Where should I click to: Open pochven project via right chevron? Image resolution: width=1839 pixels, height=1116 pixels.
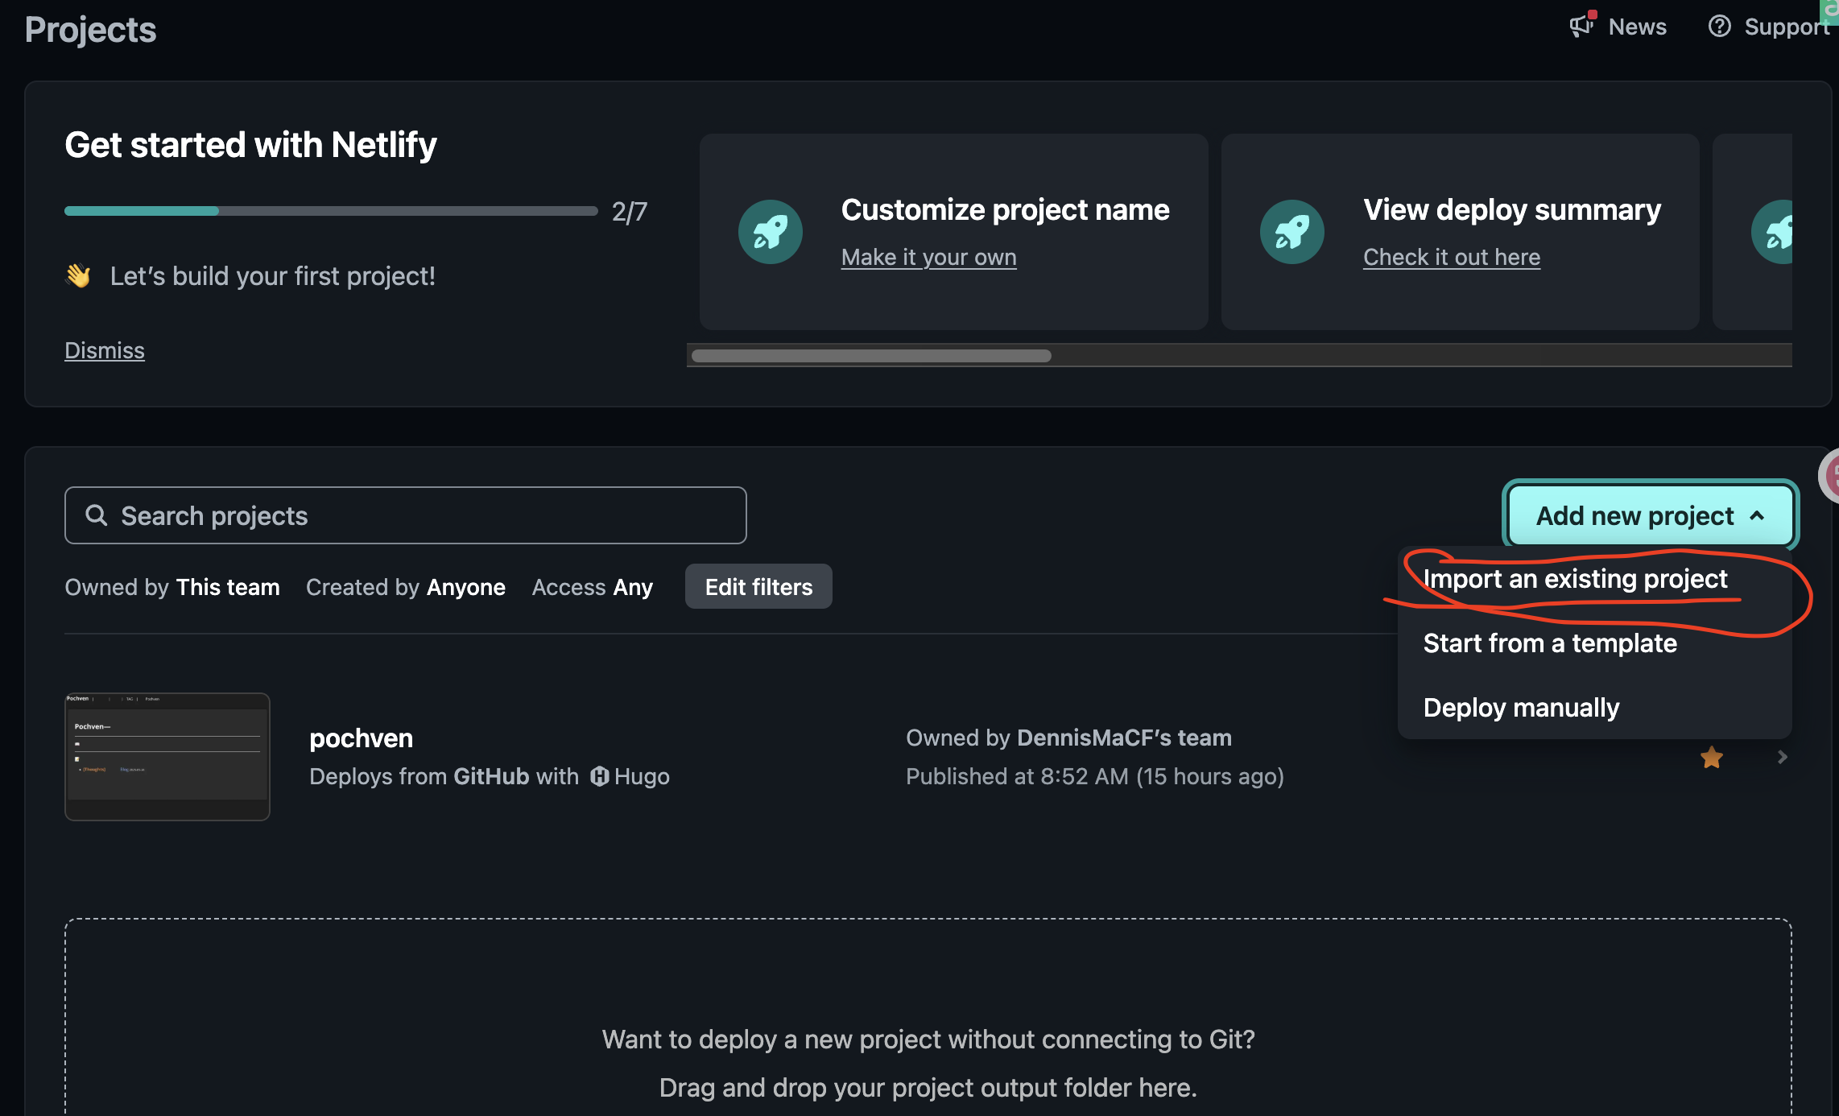pos(1782,757)
